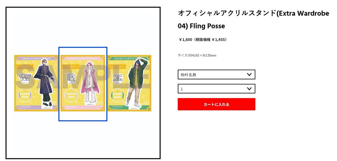Select the character in the green hooded jacket
The height and width of the screenshot is (161, 338).
(137, 83)
